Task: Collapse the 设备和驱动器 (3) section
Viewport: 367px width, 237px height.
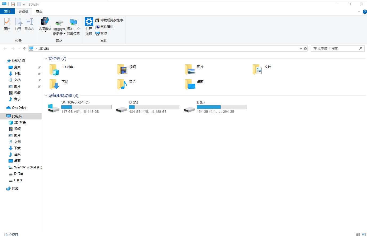Action: tap(45, 95)
